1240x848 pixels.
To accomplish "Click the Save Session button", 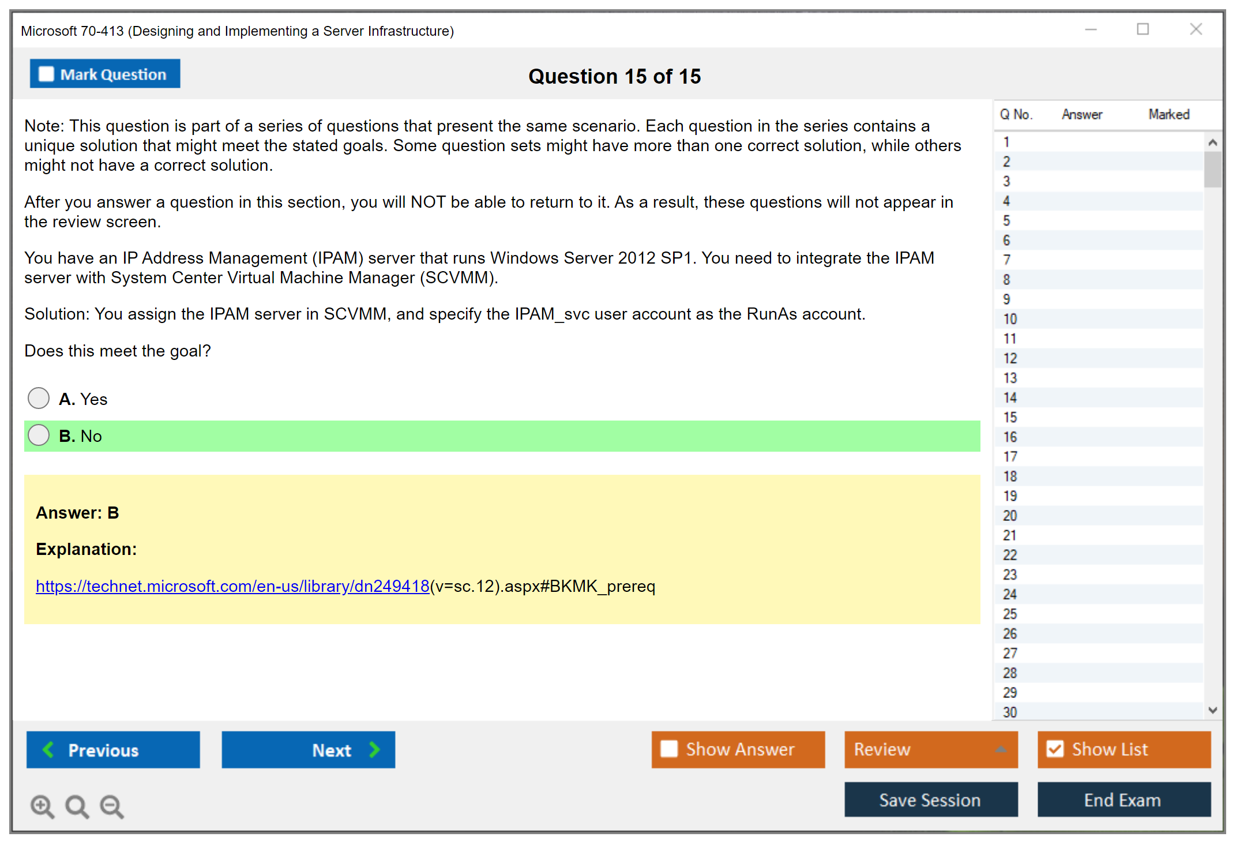I will 930,800.
